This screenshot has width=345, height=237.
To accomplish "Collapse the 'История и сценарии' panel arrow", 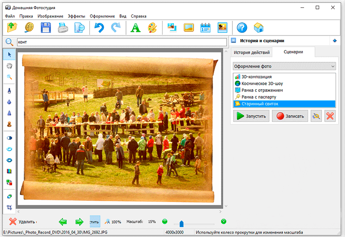I will click(x=335, y=41).
